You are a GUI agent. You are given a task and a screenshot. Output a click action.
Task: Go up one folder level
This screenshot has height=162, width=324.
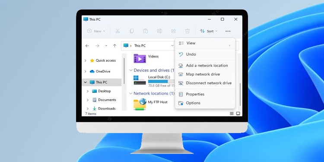[114, 46]
